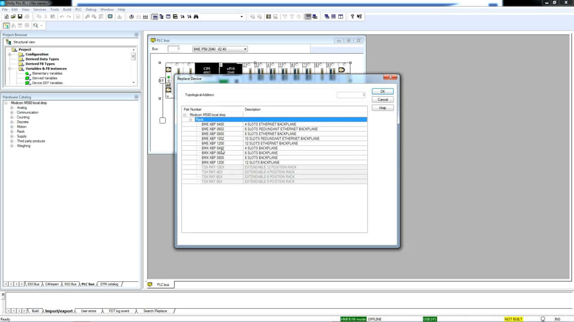Viewport: 574px width, 322px height.
Task: Click Third party products in Hardware Catalog
Action: coord(31,141)
